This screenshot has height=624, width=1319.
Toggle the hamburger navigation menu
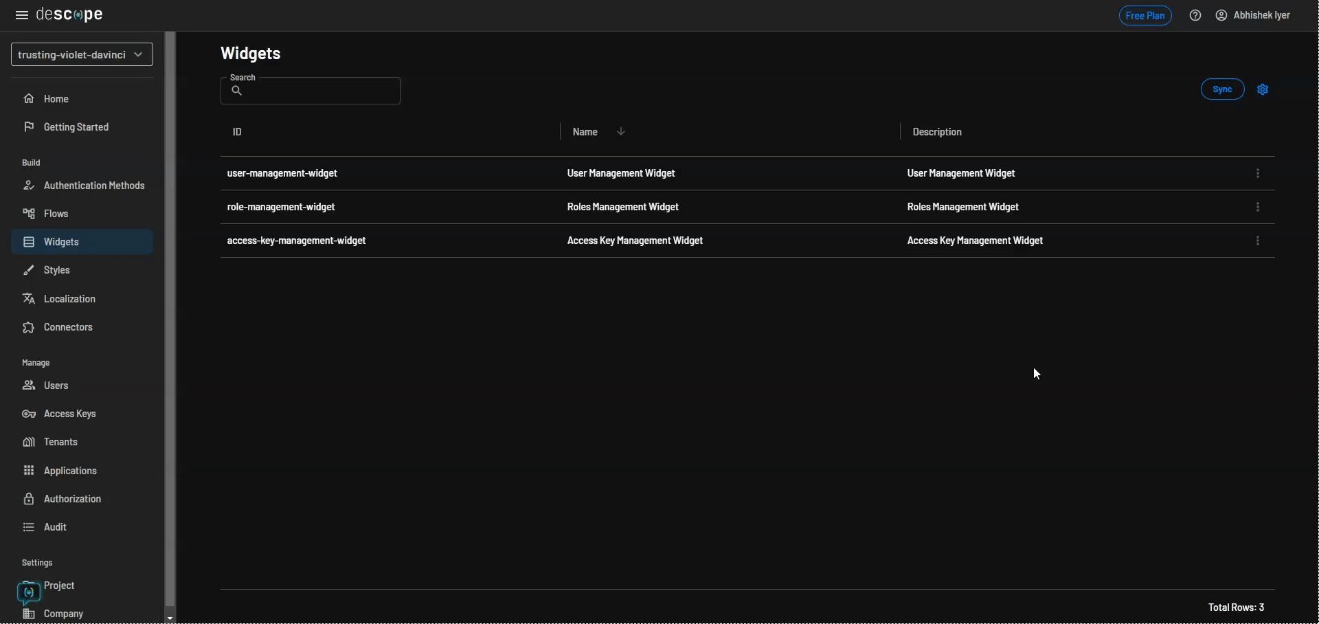point(22,15)
